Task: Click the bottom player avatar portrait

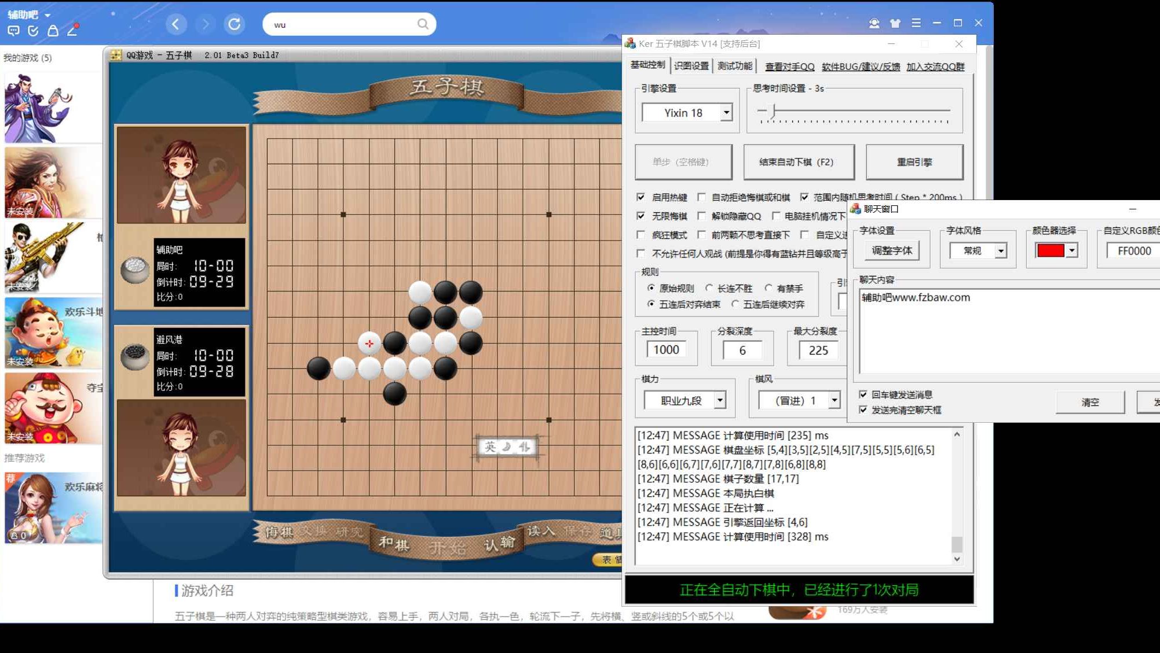Action: 181,448
